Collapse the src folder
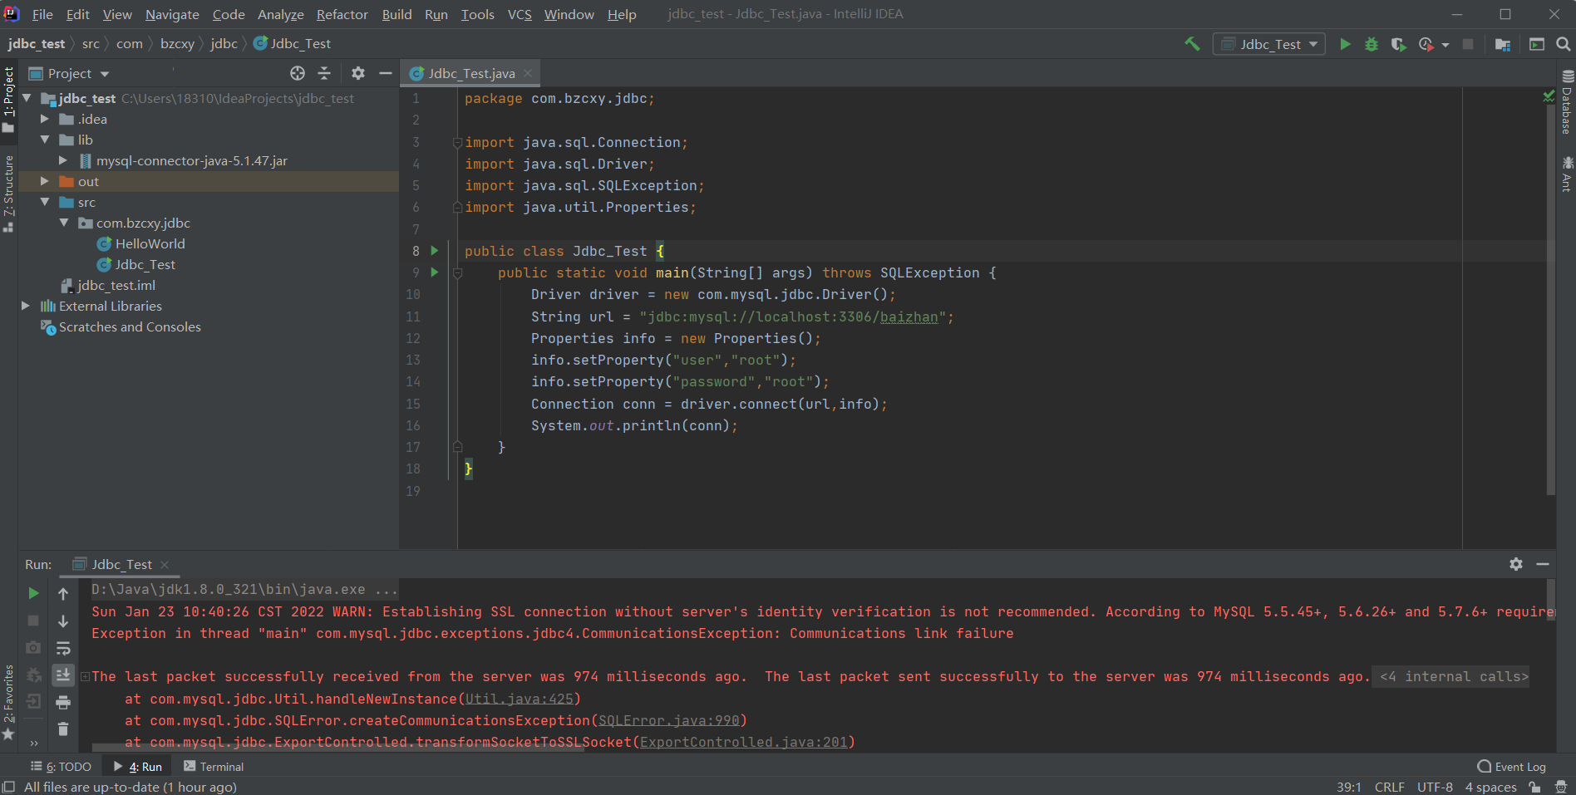The width and height of the screenshot is (1576, 795). (x=45, y=202)
